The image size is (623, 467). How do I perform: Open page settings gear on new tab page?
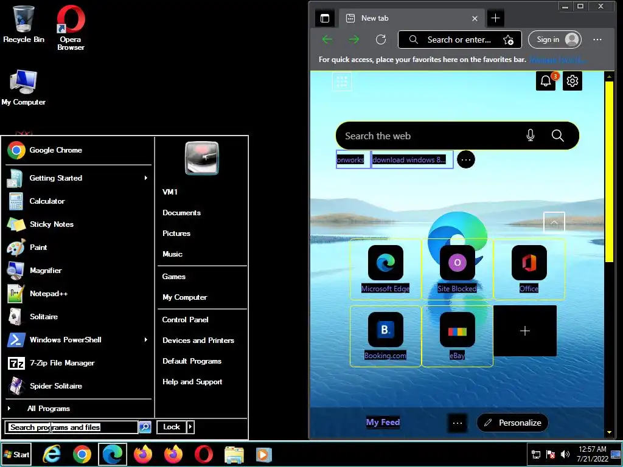point(573,81)
